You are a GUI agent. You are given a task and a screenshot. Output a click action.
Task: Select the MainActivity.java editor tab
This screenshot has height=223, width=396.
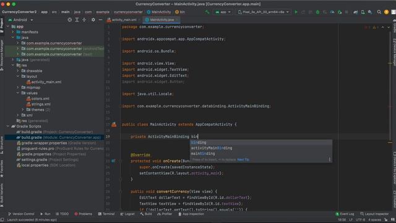tap(162, 20)
